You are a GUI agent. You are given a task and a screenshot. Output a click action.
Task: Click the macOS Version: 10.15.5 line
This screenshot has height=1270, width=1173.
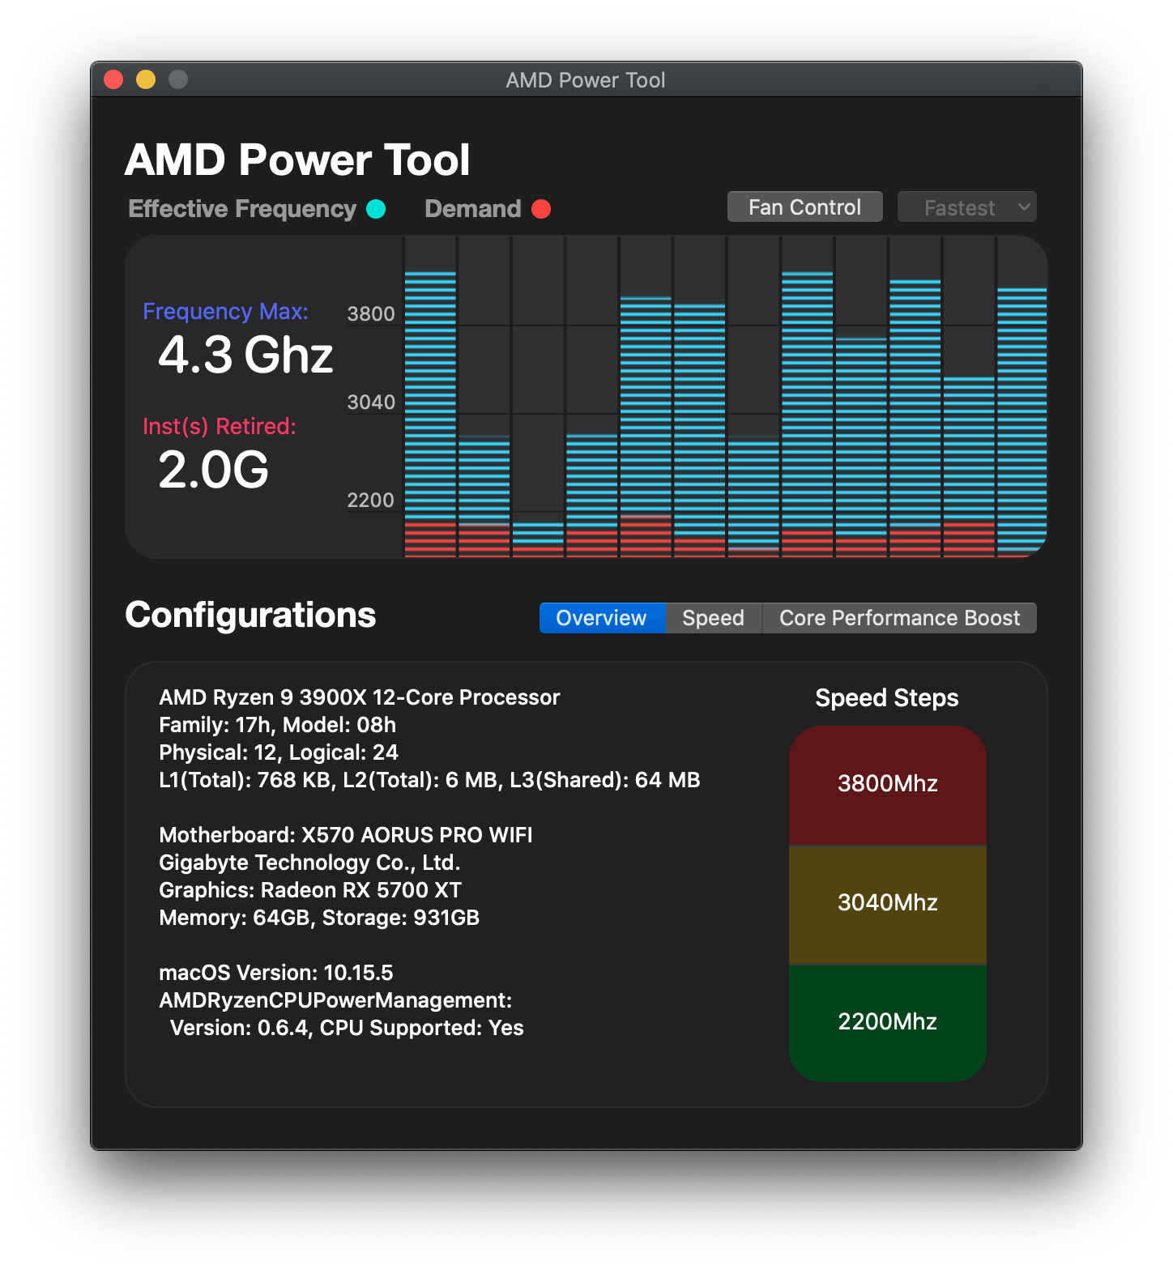276,973
